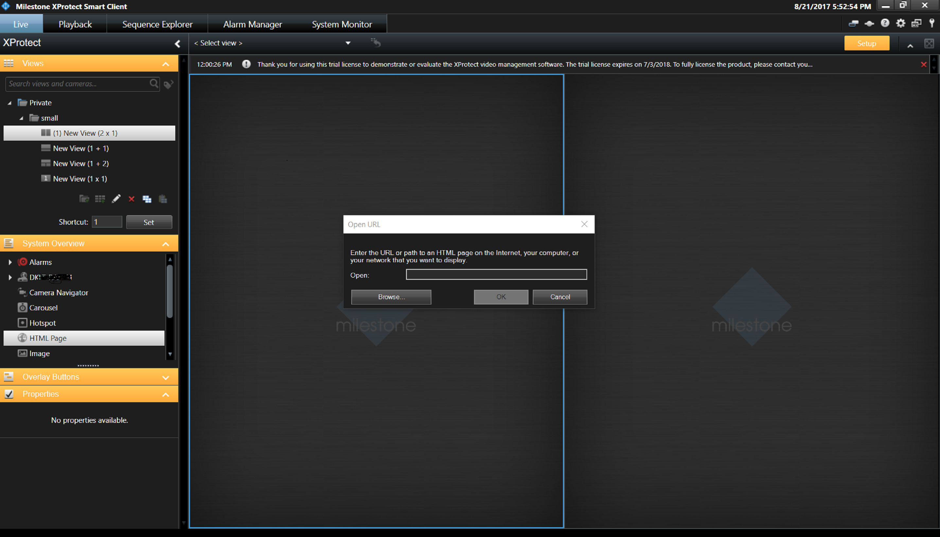
Task: Open the Select view dropdown
Action: (347, 43)
